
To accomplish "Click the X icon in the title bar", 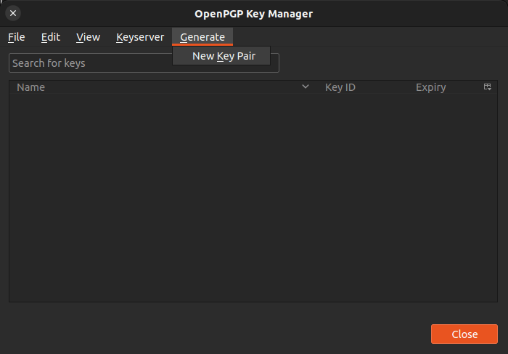I will [13, 13].
